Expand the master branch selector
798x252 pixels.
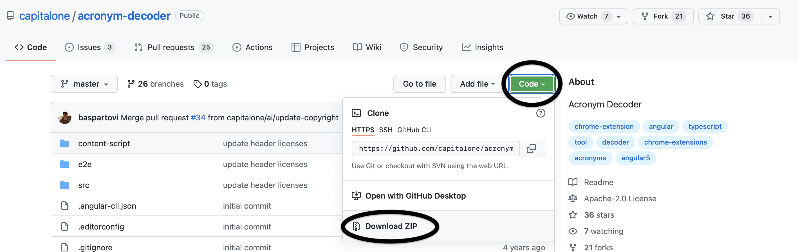pos(84,84)
